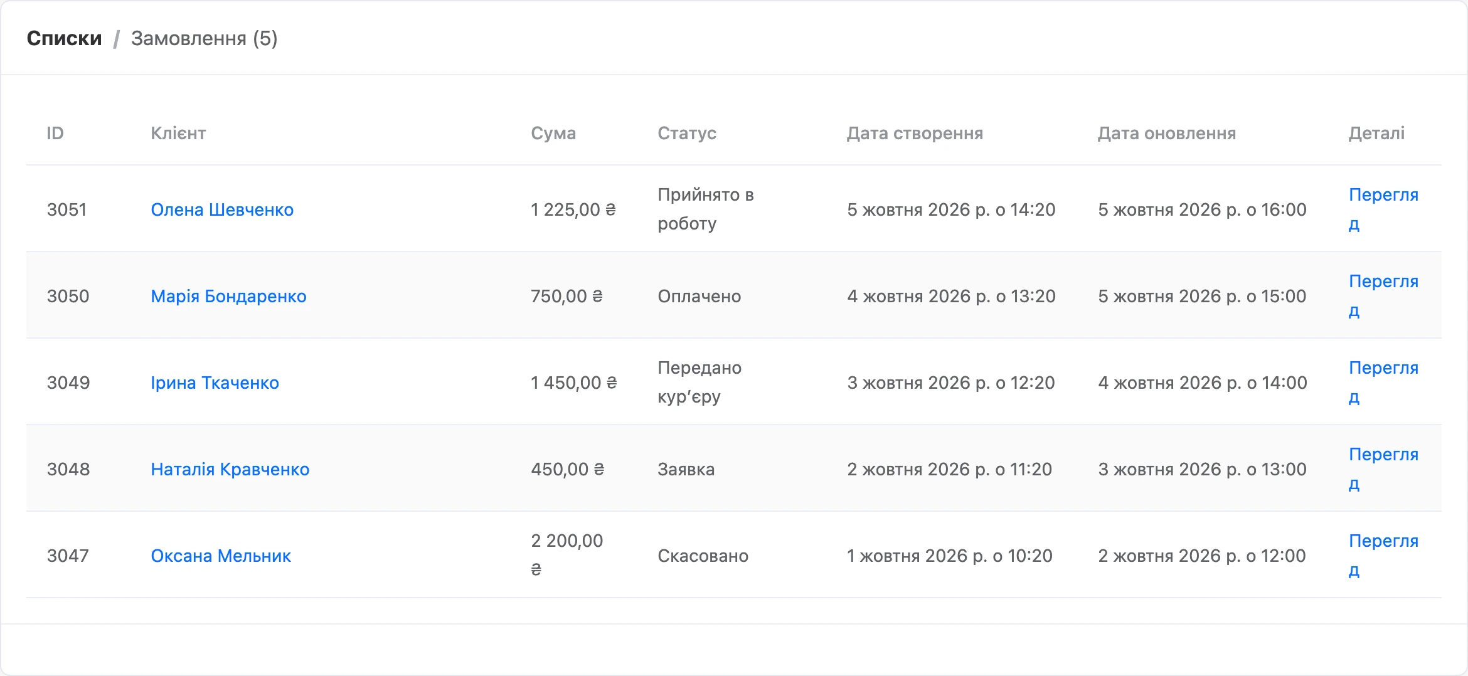The height and width of the screenshot is (676, 1468).
Task: Click the Сума column header
Action: tap(553, 133)
